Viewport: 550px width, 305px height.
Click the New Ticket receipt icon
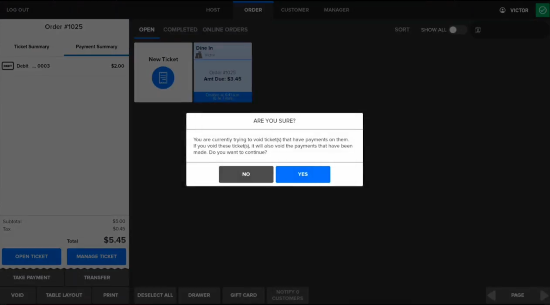[x=163, y=78]
